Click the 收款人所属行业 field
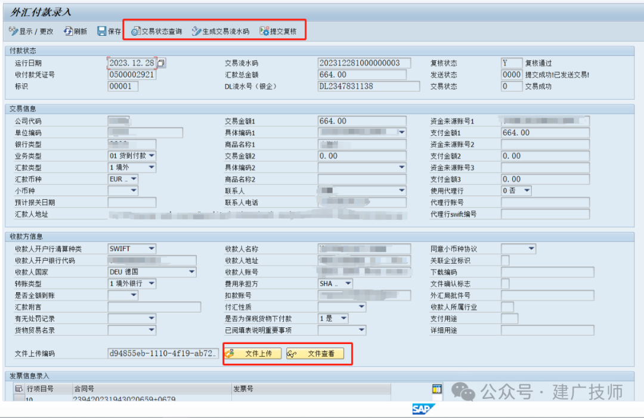The height and width of the screenshot is (418, 644). (x=507, y=307)
